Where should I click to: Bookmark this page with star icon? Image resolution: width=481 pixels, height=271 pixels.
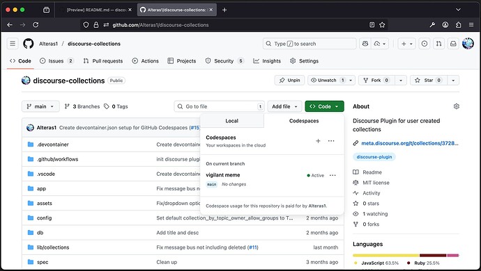tap(382, 25)
